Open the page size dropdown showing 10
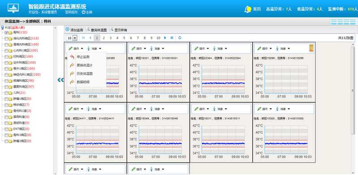 [75, 38]
